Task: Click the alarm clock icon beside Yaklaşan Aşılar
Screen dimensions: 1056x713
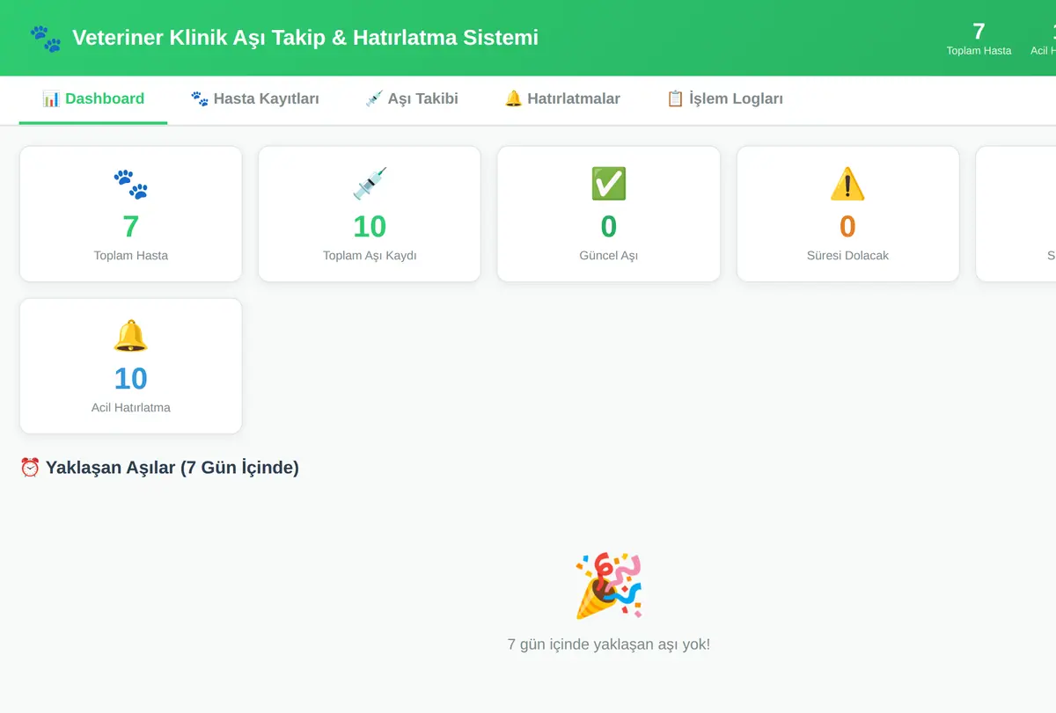Action: coord(30,467)
